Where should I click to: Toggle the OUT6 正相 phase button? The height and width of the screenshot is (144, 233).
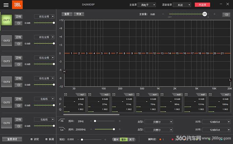18,119
